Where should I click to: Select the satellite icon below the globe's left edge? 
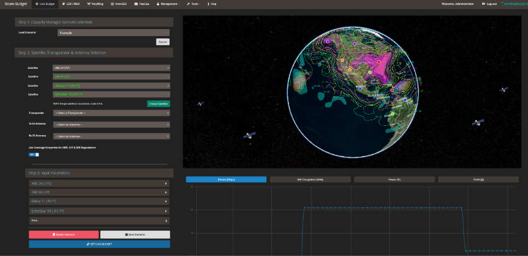pyautogui.click(x=250, y=135)
